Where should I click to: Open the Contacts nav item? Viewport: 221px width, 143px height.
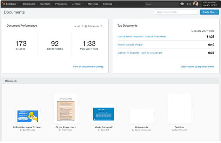(45, 4)
